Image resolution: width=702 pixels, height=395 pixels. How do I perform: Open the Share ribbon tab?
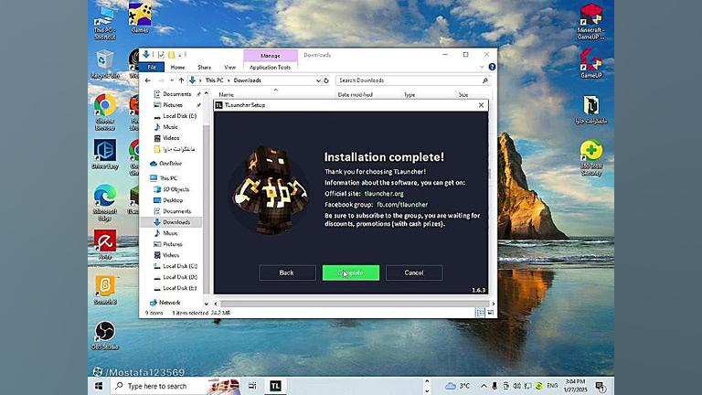click(204, 67)
